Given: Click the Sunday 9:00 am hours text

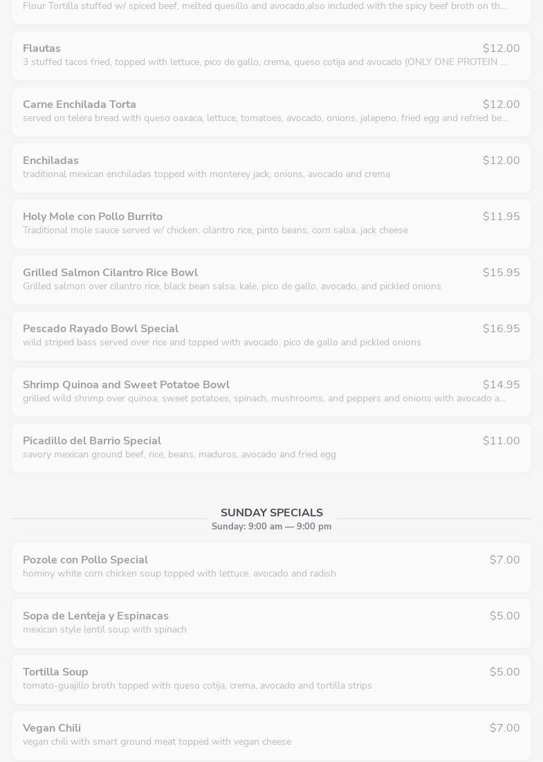Looking at the screenshot, I should tap(271, 527).
